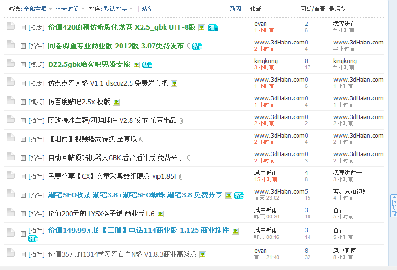Expand the 默认排序 sort dropdown

click(x=118, y=9)
